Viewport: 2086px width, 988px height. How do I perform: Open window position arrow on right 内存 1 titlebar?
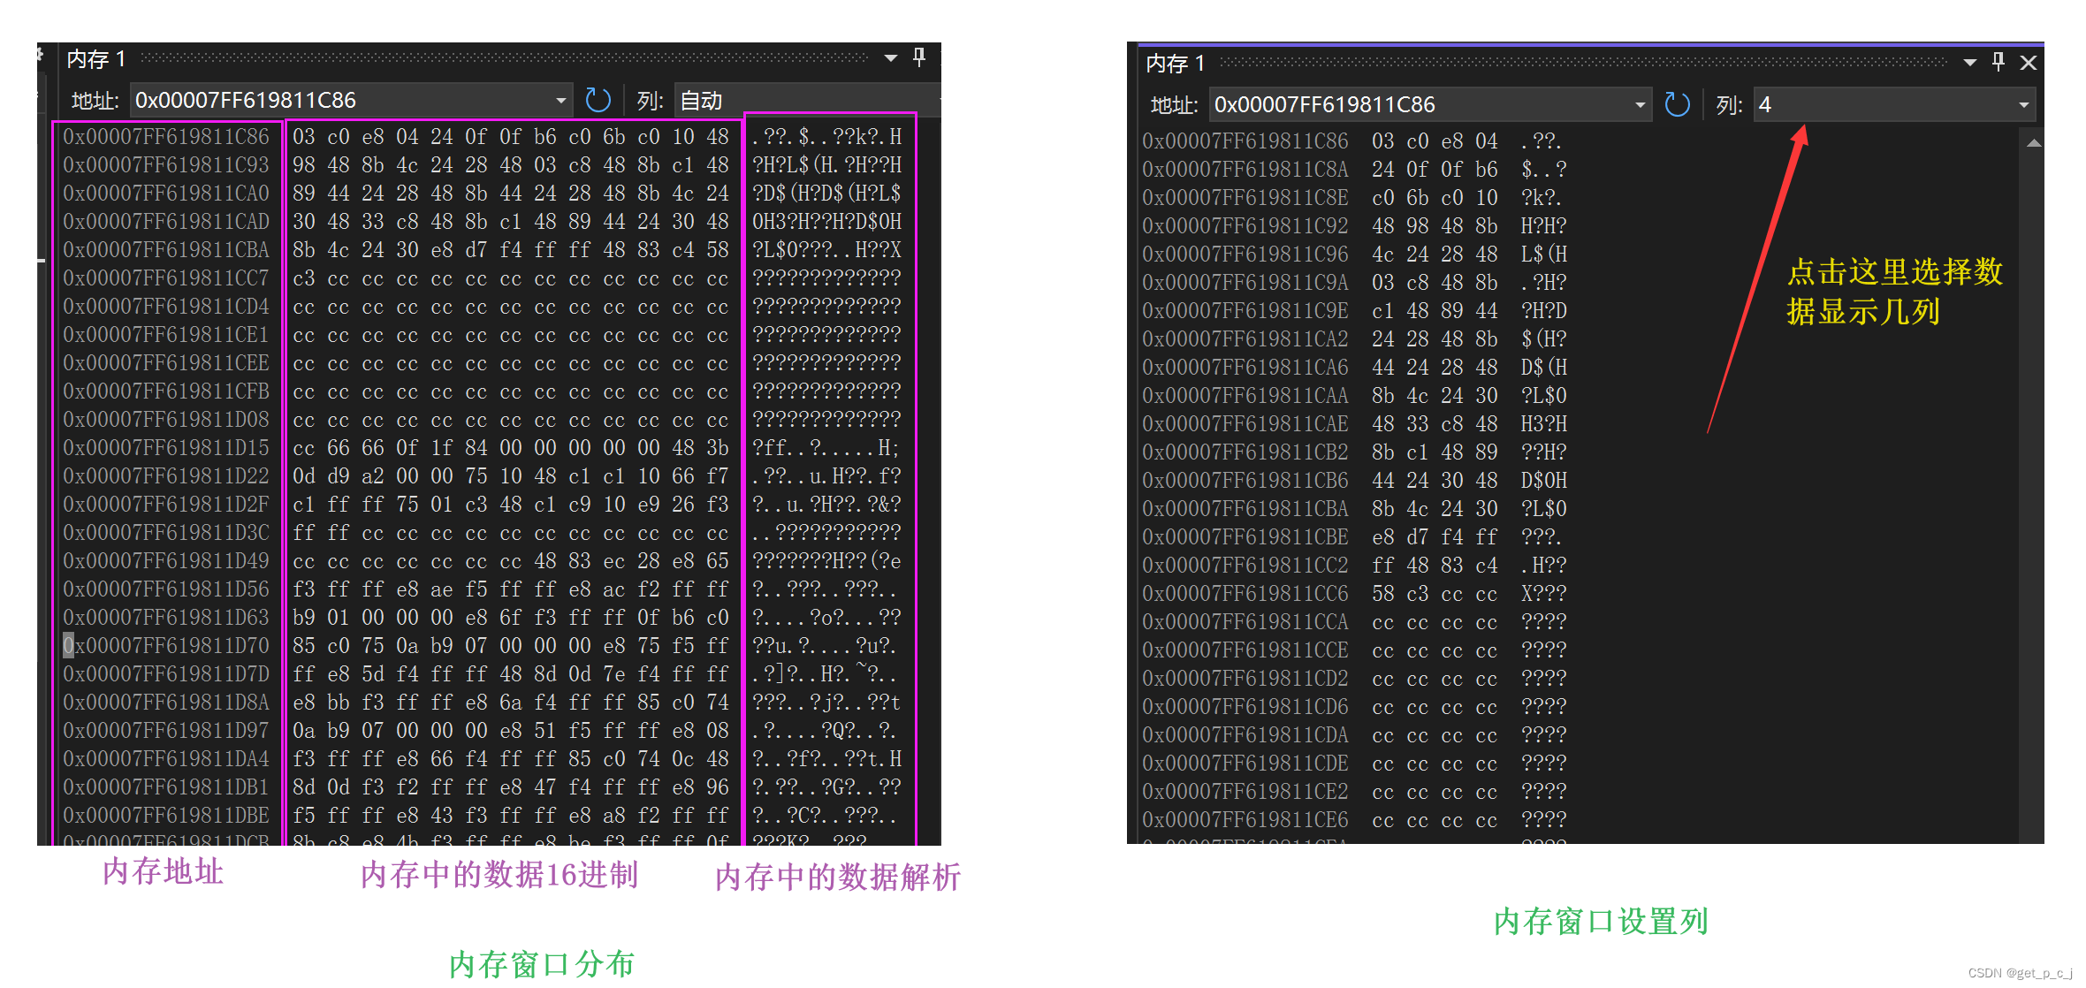(x=1970, y=63)
